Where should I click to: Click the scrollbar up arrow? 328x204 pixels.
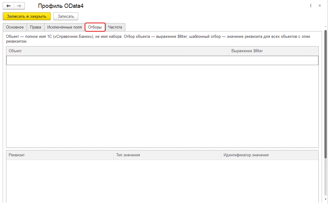(326, 27)
